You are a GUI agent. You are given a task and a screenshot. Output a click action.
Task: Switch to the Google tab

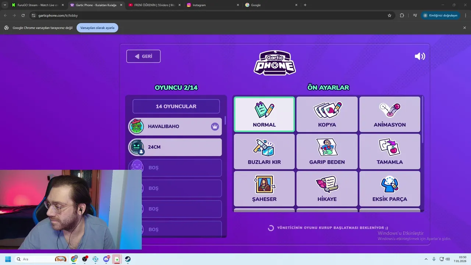271,5
